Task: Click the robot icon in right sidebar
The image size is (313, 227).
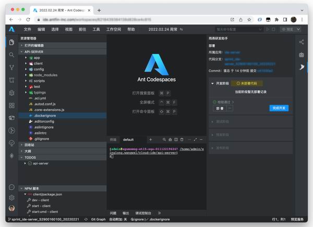Action: point(302,55)
